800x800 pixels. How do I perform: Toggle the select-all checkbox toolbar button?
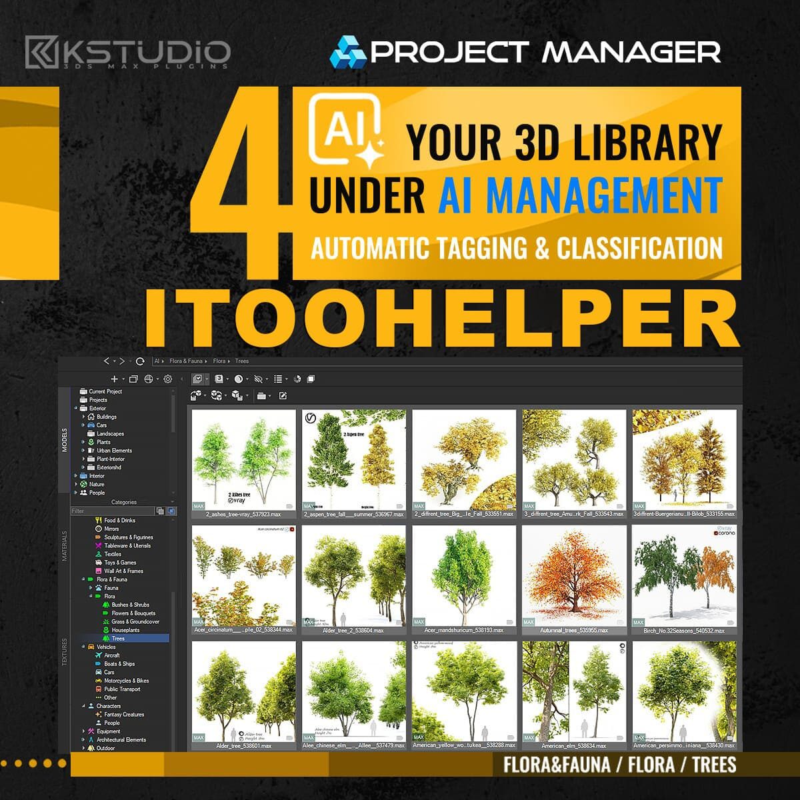(x=197, y=379)
